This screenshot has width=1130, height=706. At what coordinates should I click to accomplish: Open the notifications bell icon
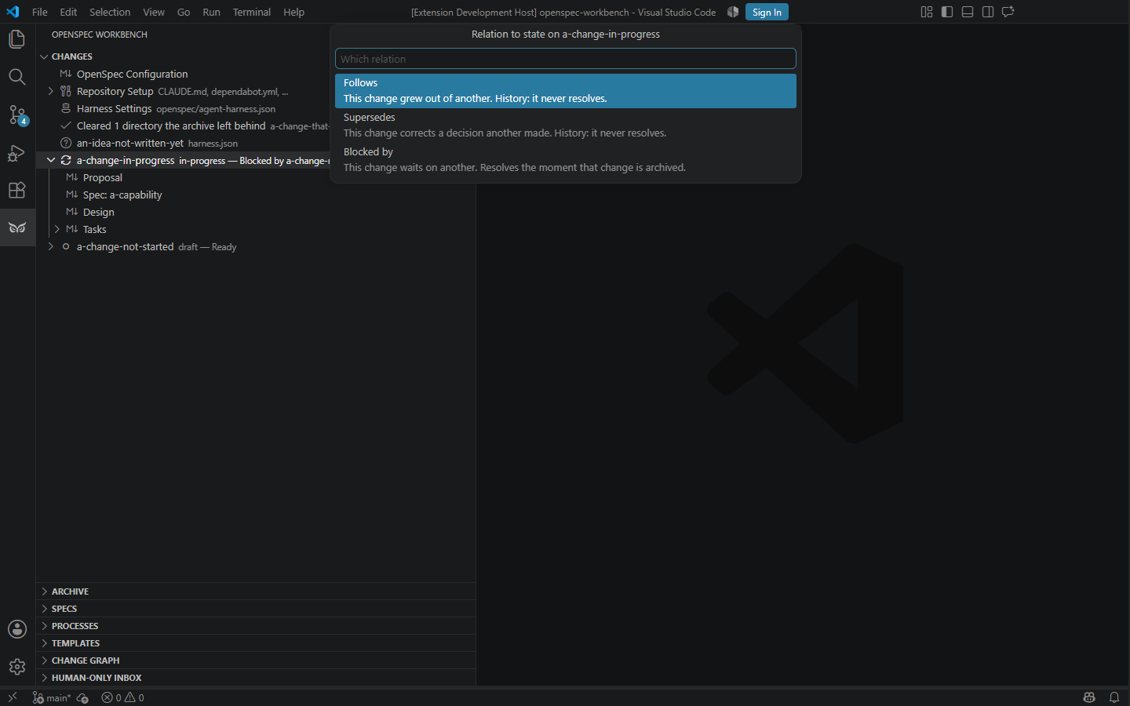pyautogui.click(x=1114, y=697)
